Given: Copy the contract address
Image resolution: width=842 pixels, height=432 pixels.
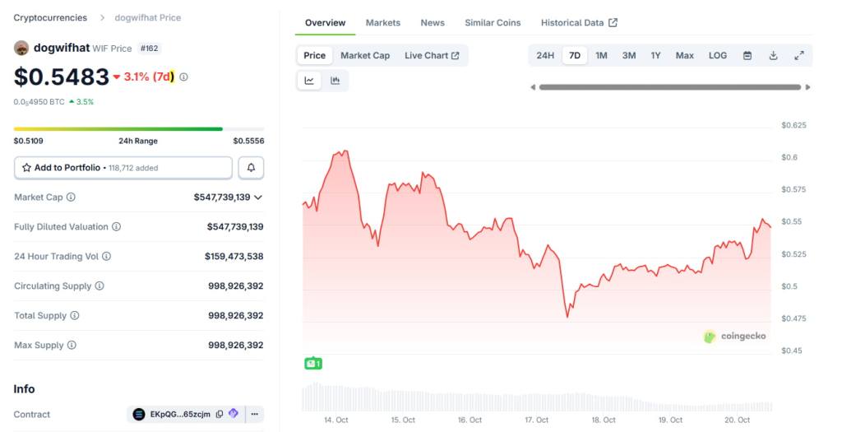Looking at the screenshot, I should pyautogui.click(x=220, y=414).
